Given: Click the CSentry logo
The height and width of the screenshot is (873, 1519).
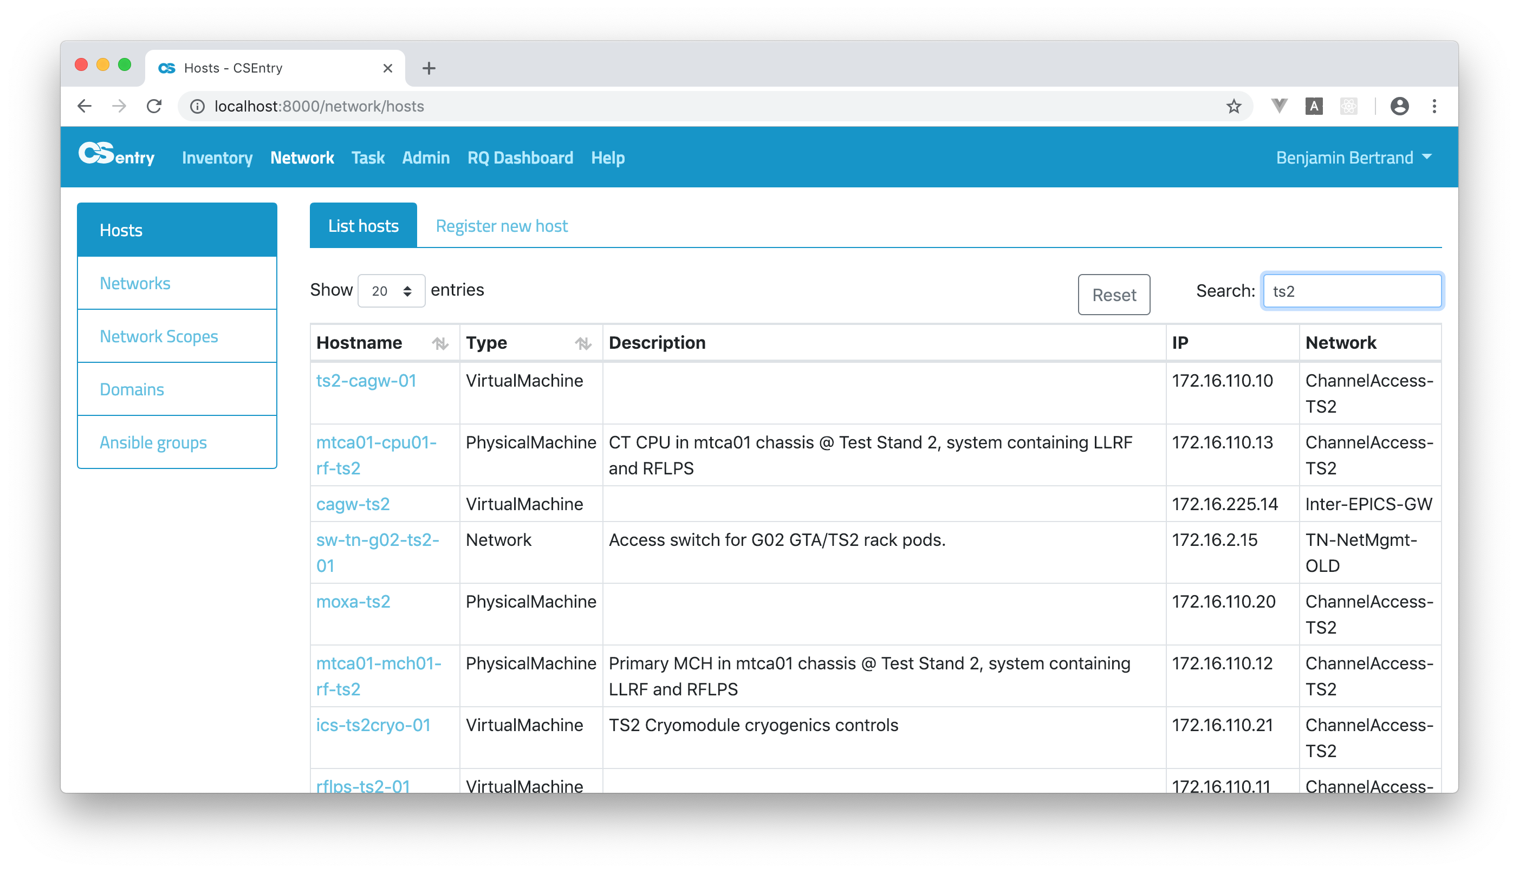Looking at the screenshot, I should tap(116, 155).
